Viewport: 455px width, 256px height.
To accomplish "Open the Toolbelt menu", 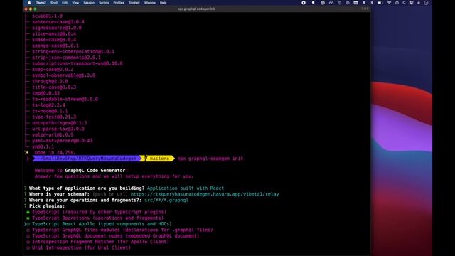I will (134, 3).
